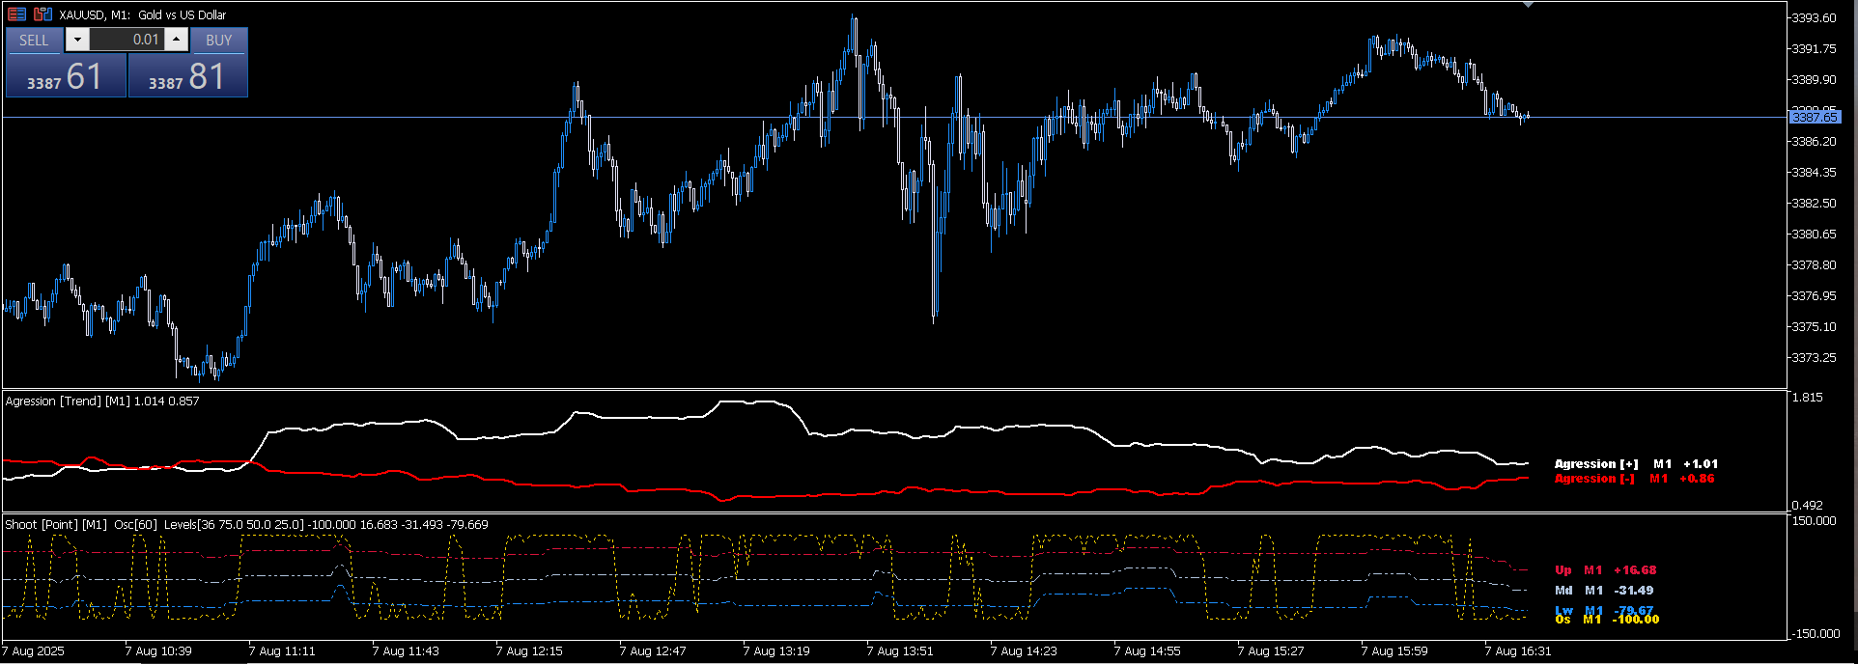The height and width of the screenshot is (664, 1858).
Task: Toggle the one-click trading panel icon
Action: tap(16, 14)
